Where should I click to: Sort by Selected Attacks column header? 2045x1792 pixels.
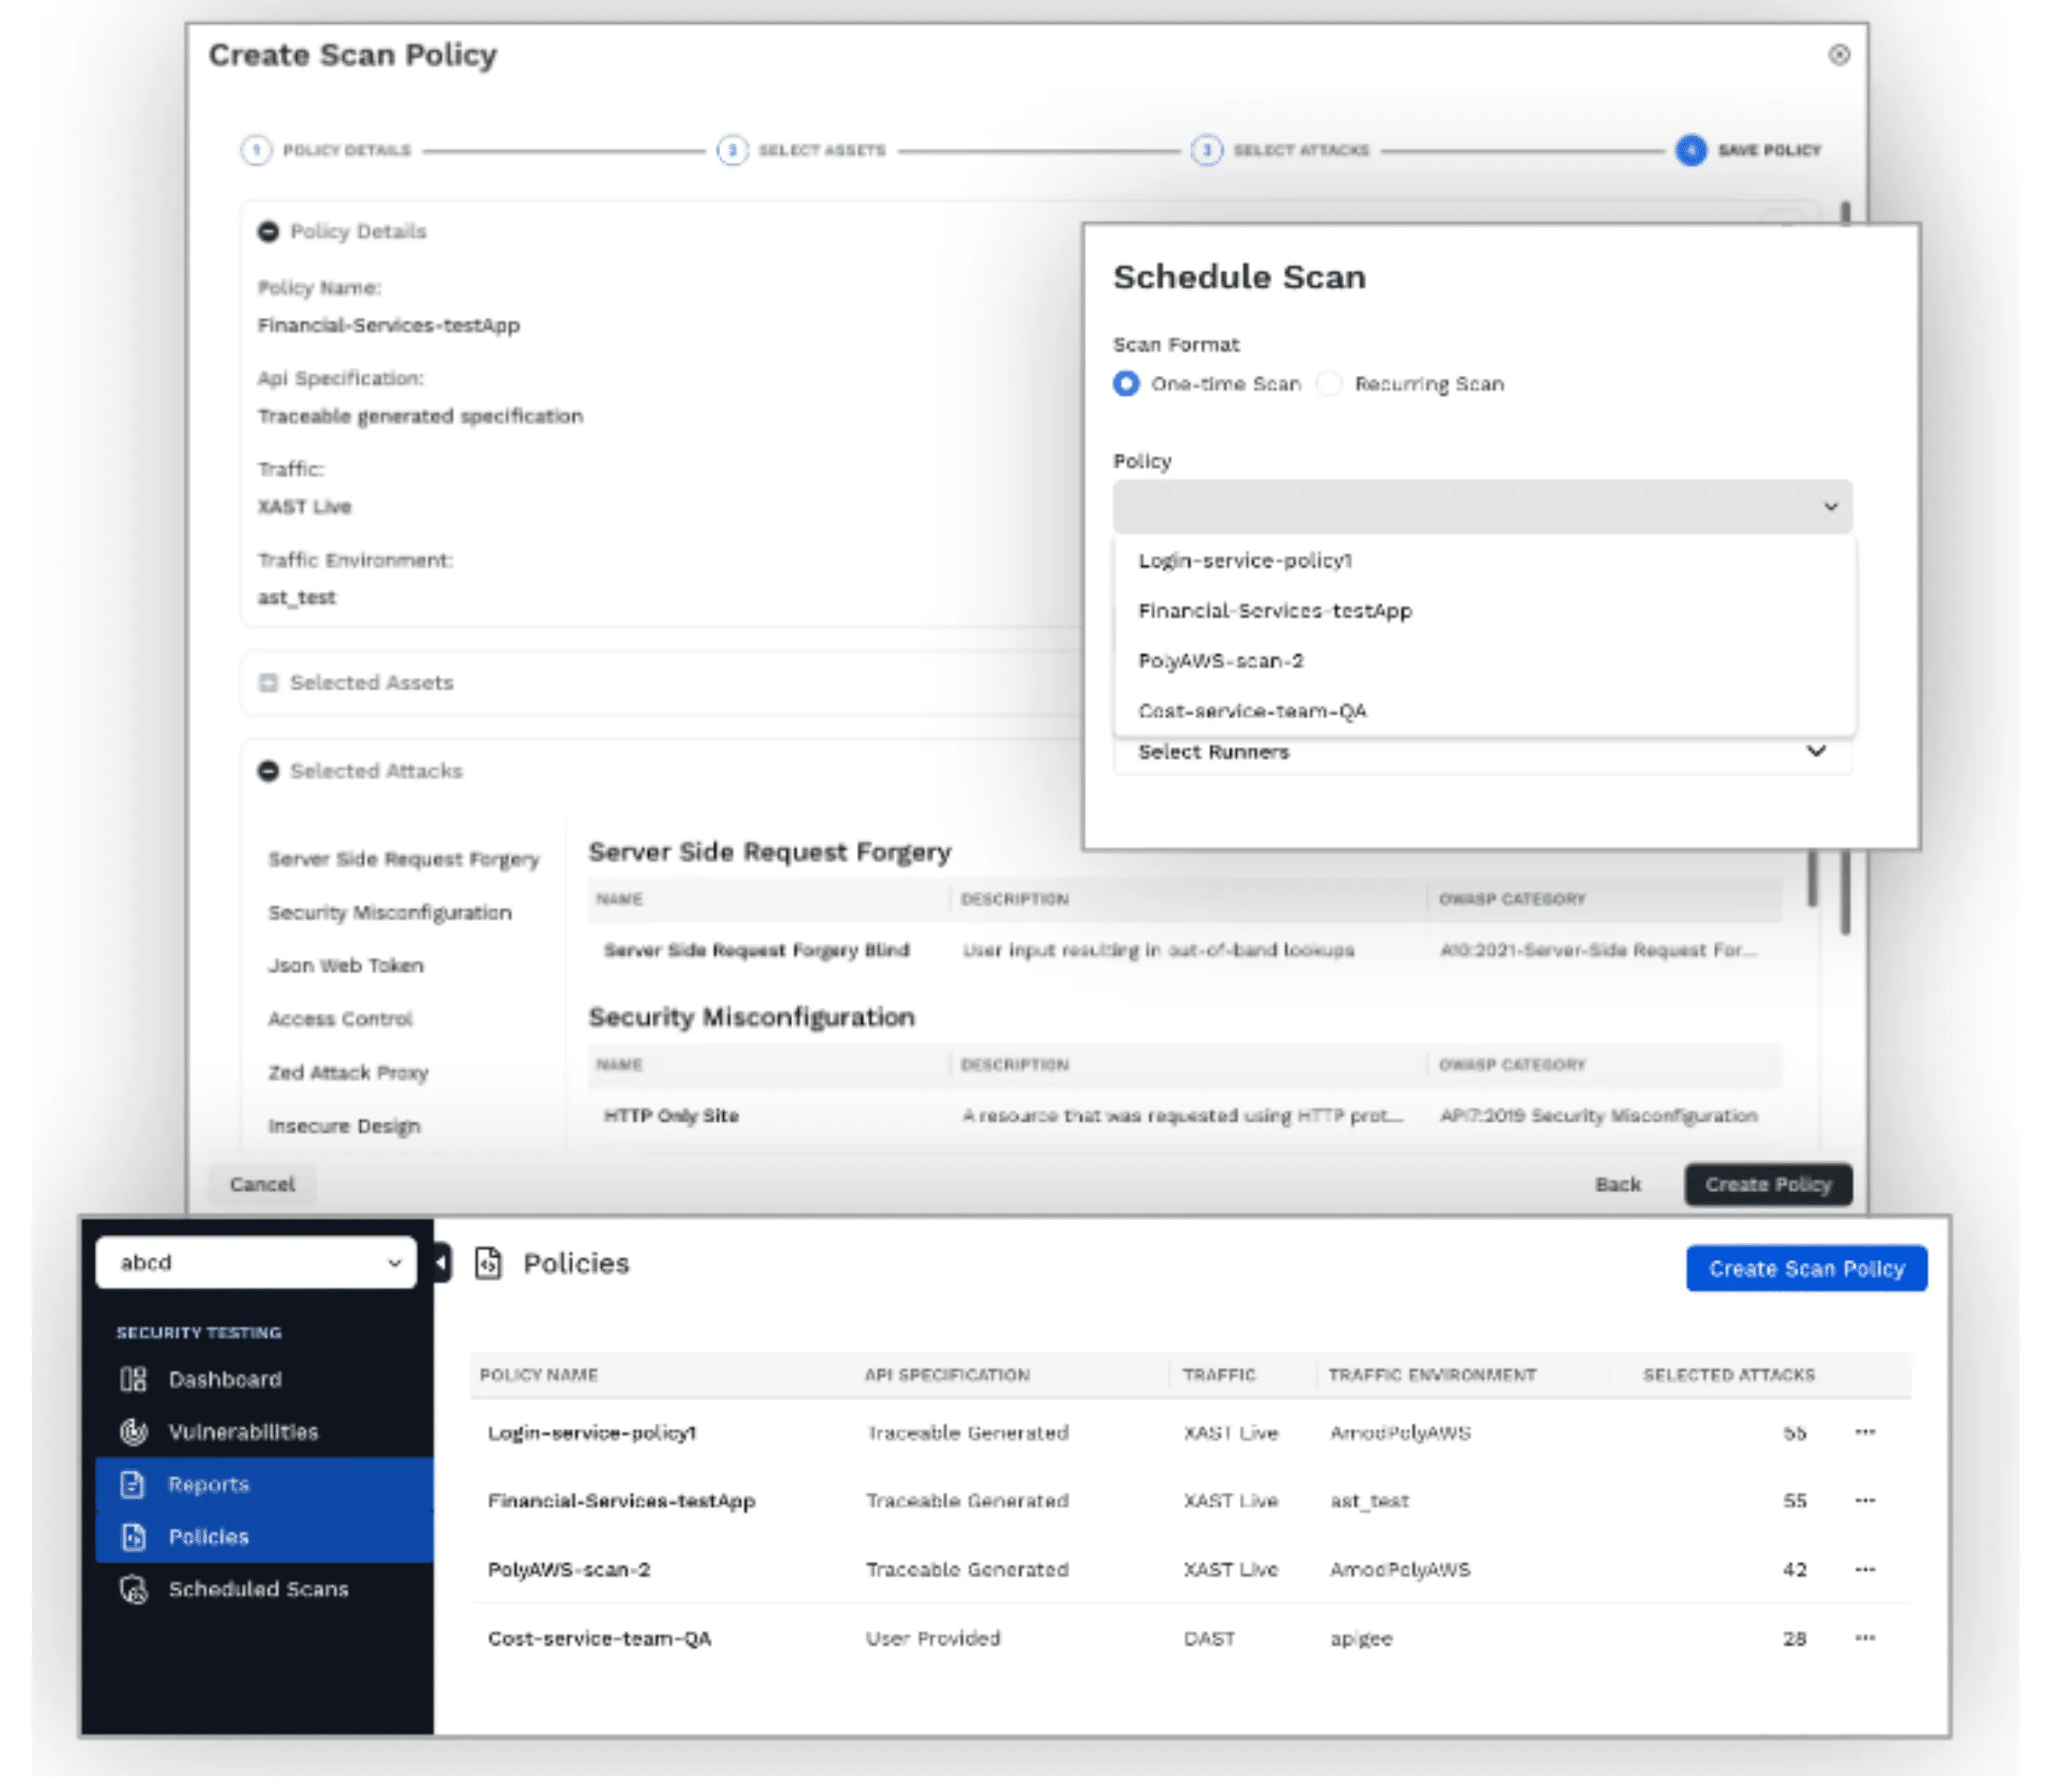point(1728,1375)
